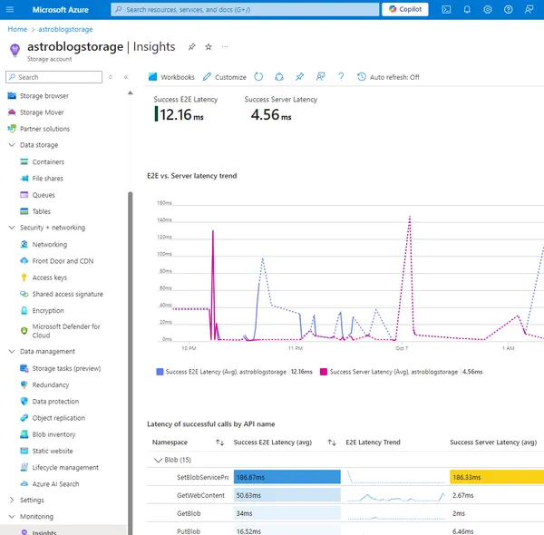Toggle Success Server Latency legend swatch
544x535 pixels.
(x=324, y=372)
